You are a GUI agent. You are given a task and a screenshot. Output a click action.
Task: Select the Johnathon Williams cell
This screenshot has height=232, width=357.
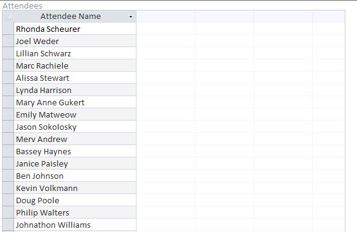coord(75,225)
